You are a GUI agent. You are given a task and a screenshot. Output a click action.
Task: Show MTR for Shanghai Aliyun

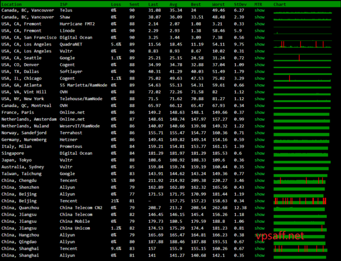(x=260, y=255)
